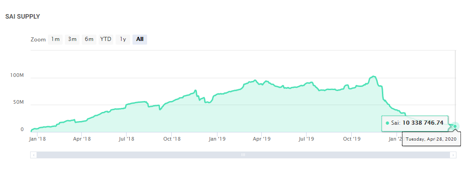Set zoom range to 1m

point(55,39)
